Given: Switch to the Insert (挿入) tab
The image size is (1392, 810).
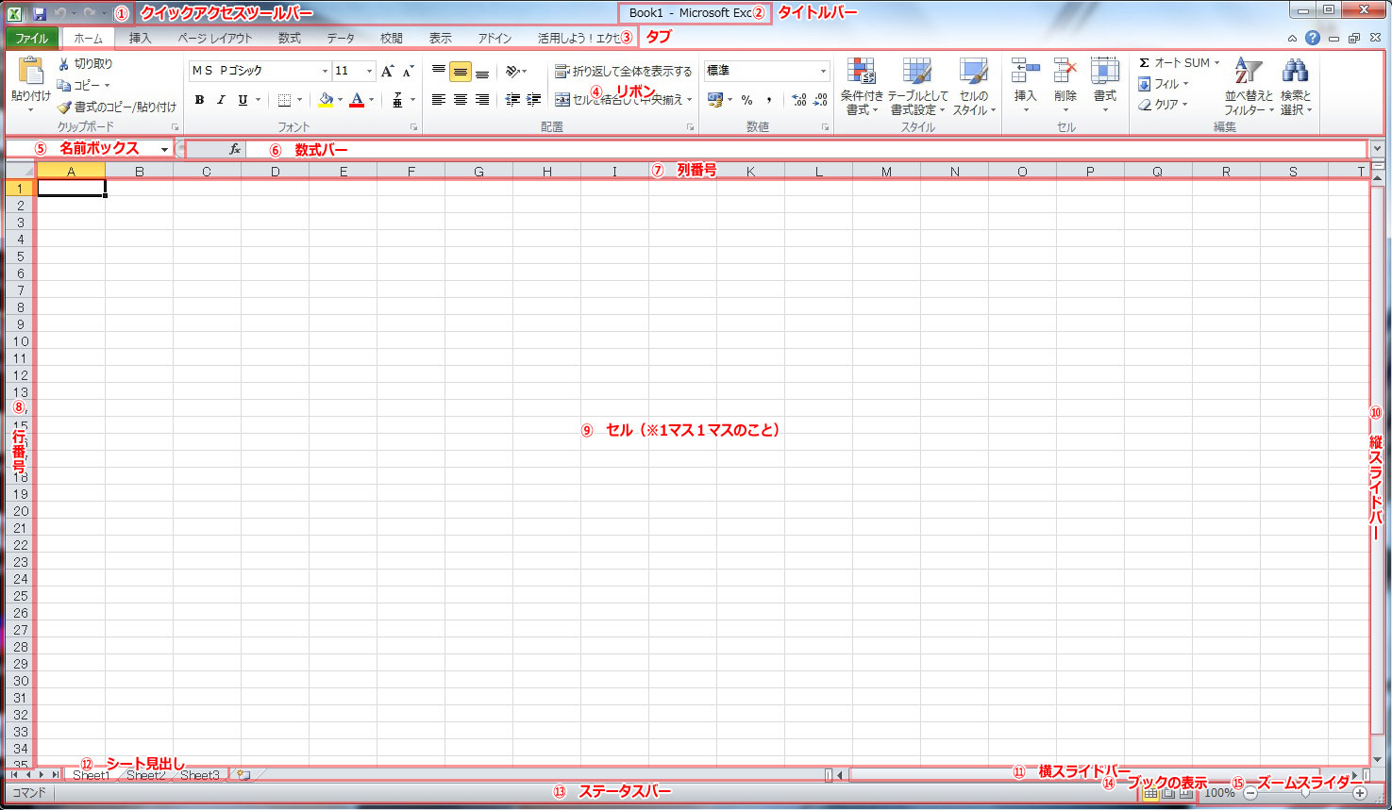Looking at the screenshot, I should pos(140,39).
